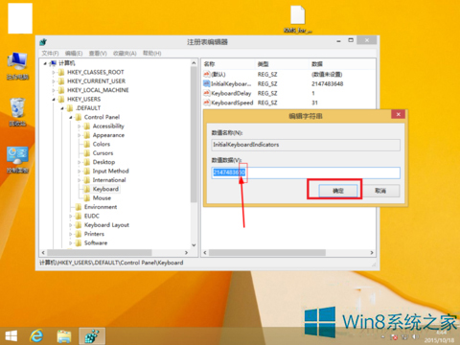
Task: Select the Cursors folder icon
Action: pos(87,153)
